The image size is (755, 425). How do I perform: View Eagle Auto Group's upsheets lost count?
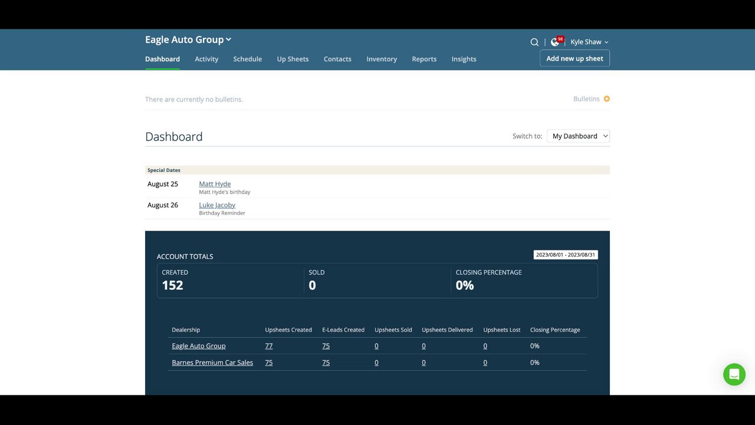[x=485, y=346]
